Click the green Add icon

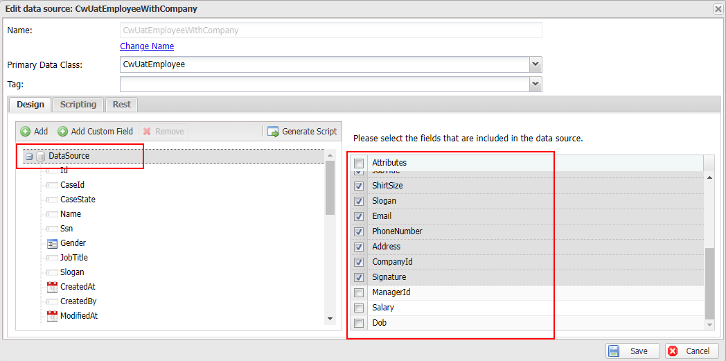pos(26,132)
